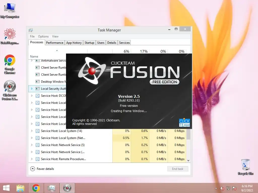258x193 pixels.
Task: Click the 0.5% CPU cell
Action: pyautogui.click(x=122, y=138)
